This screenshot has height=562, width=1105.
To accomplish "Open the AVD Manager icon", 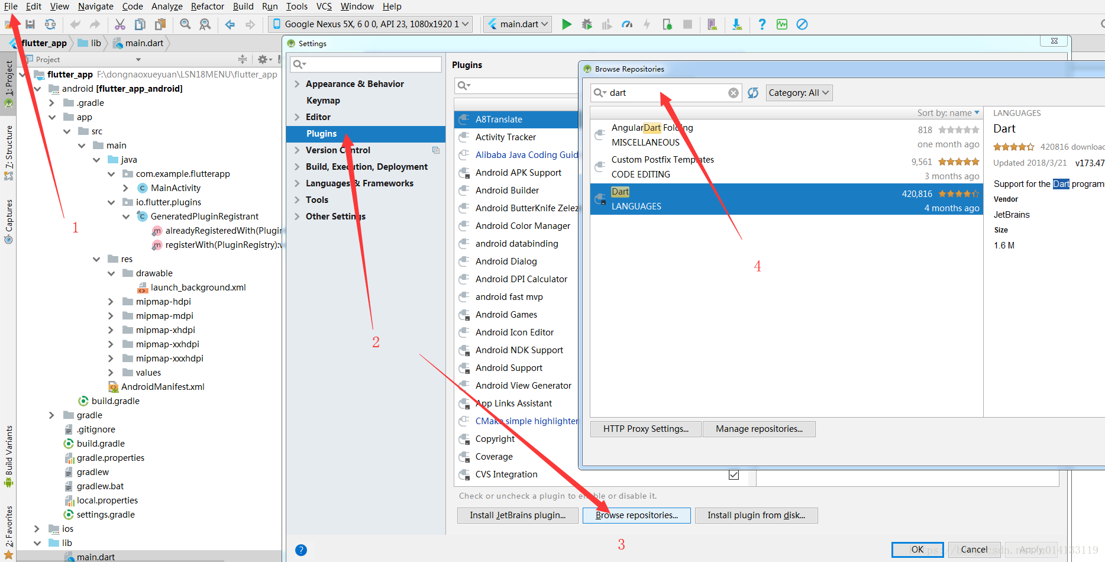I will (712, 24).
